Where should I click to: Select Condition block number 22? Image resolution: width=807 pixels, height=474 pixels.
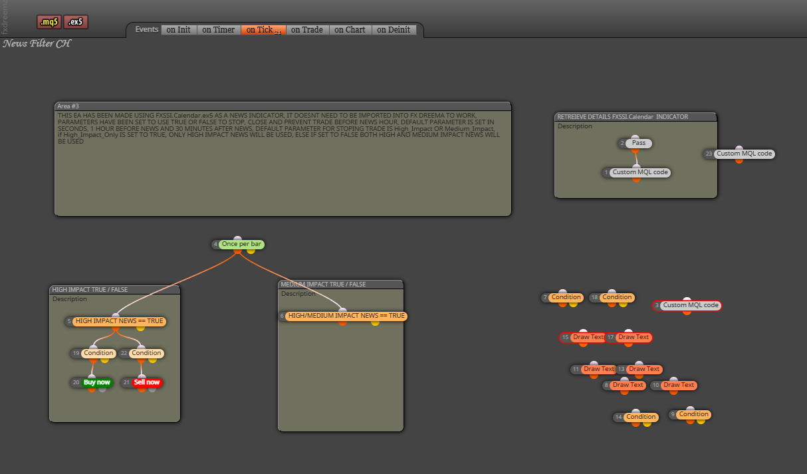[146, 353]
